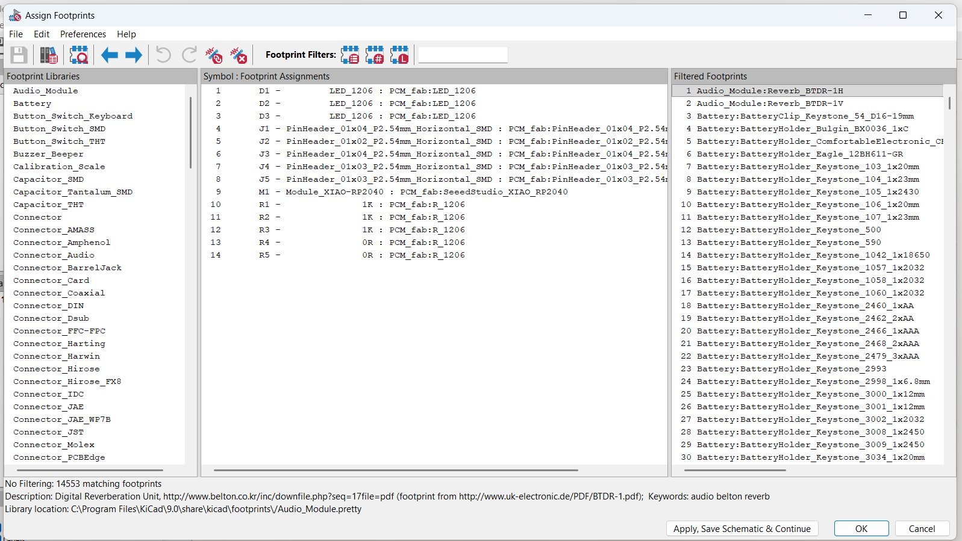Screen dimensions: 962x541
Task: Select footprint Audio_Module:Reverb_BTDR-1V
Action: point(808,104)
